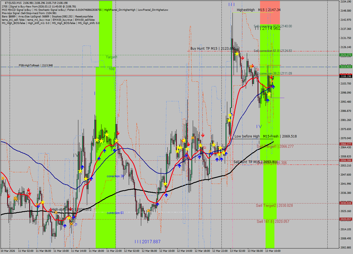Screen dimensions: 353x254
Task: Click the hollow red arrow above Sell correction 38.2
Action: coord(258,69)
